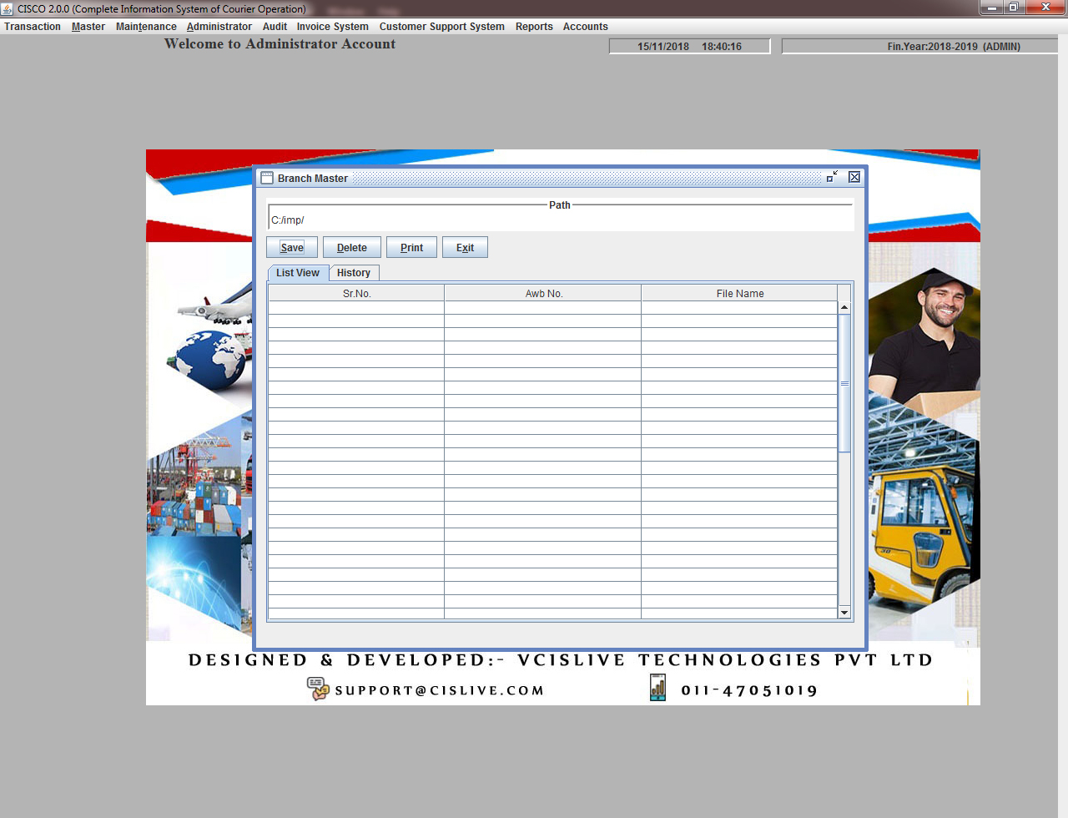Open the Maintenance menu

[x=146, y=27]
